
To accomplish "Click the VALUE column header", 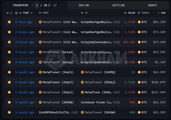I will [x=132, y=13].
